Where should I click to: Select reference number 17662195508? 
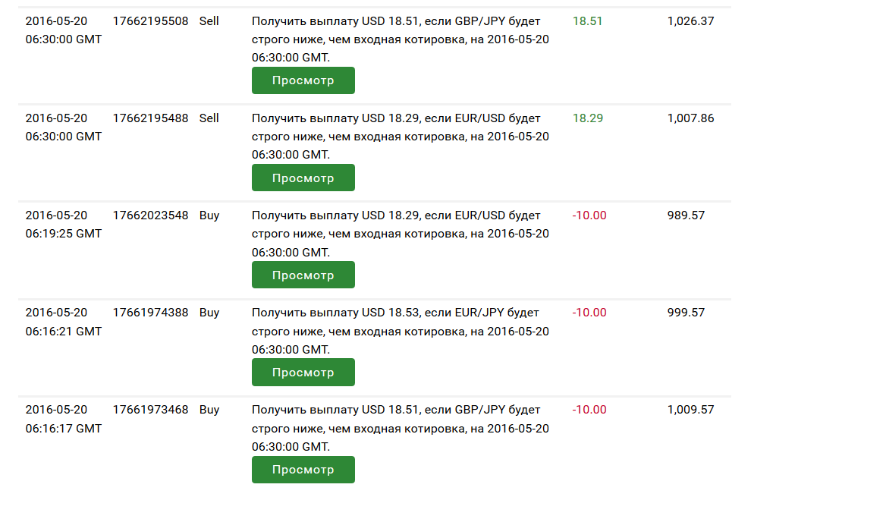(150, 21)
